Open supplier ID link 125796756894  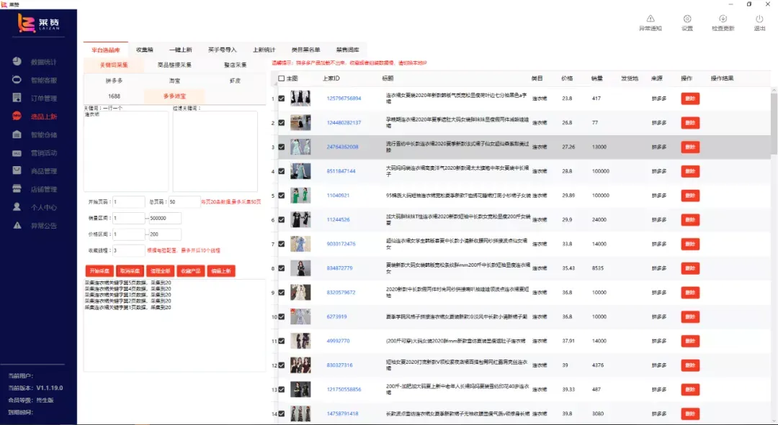tap(344, 98)
